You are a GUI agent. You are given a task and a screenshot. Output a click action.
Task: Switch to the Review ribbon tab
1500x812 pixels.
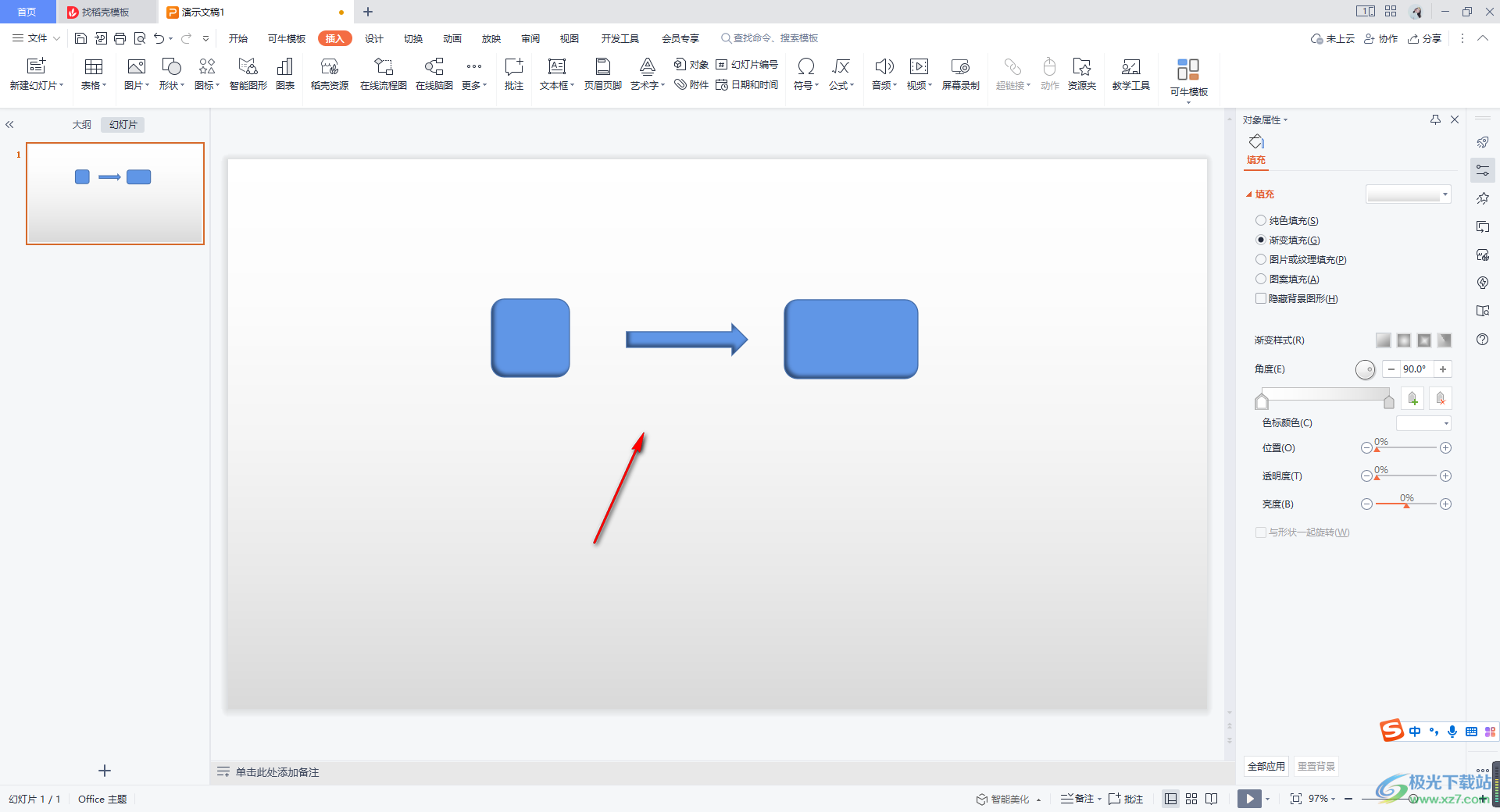pos(530,38)
